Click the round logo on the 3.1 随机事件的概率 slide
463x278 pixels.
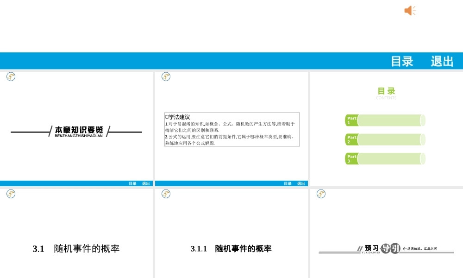pyautogui.click(x=11, y=194)
